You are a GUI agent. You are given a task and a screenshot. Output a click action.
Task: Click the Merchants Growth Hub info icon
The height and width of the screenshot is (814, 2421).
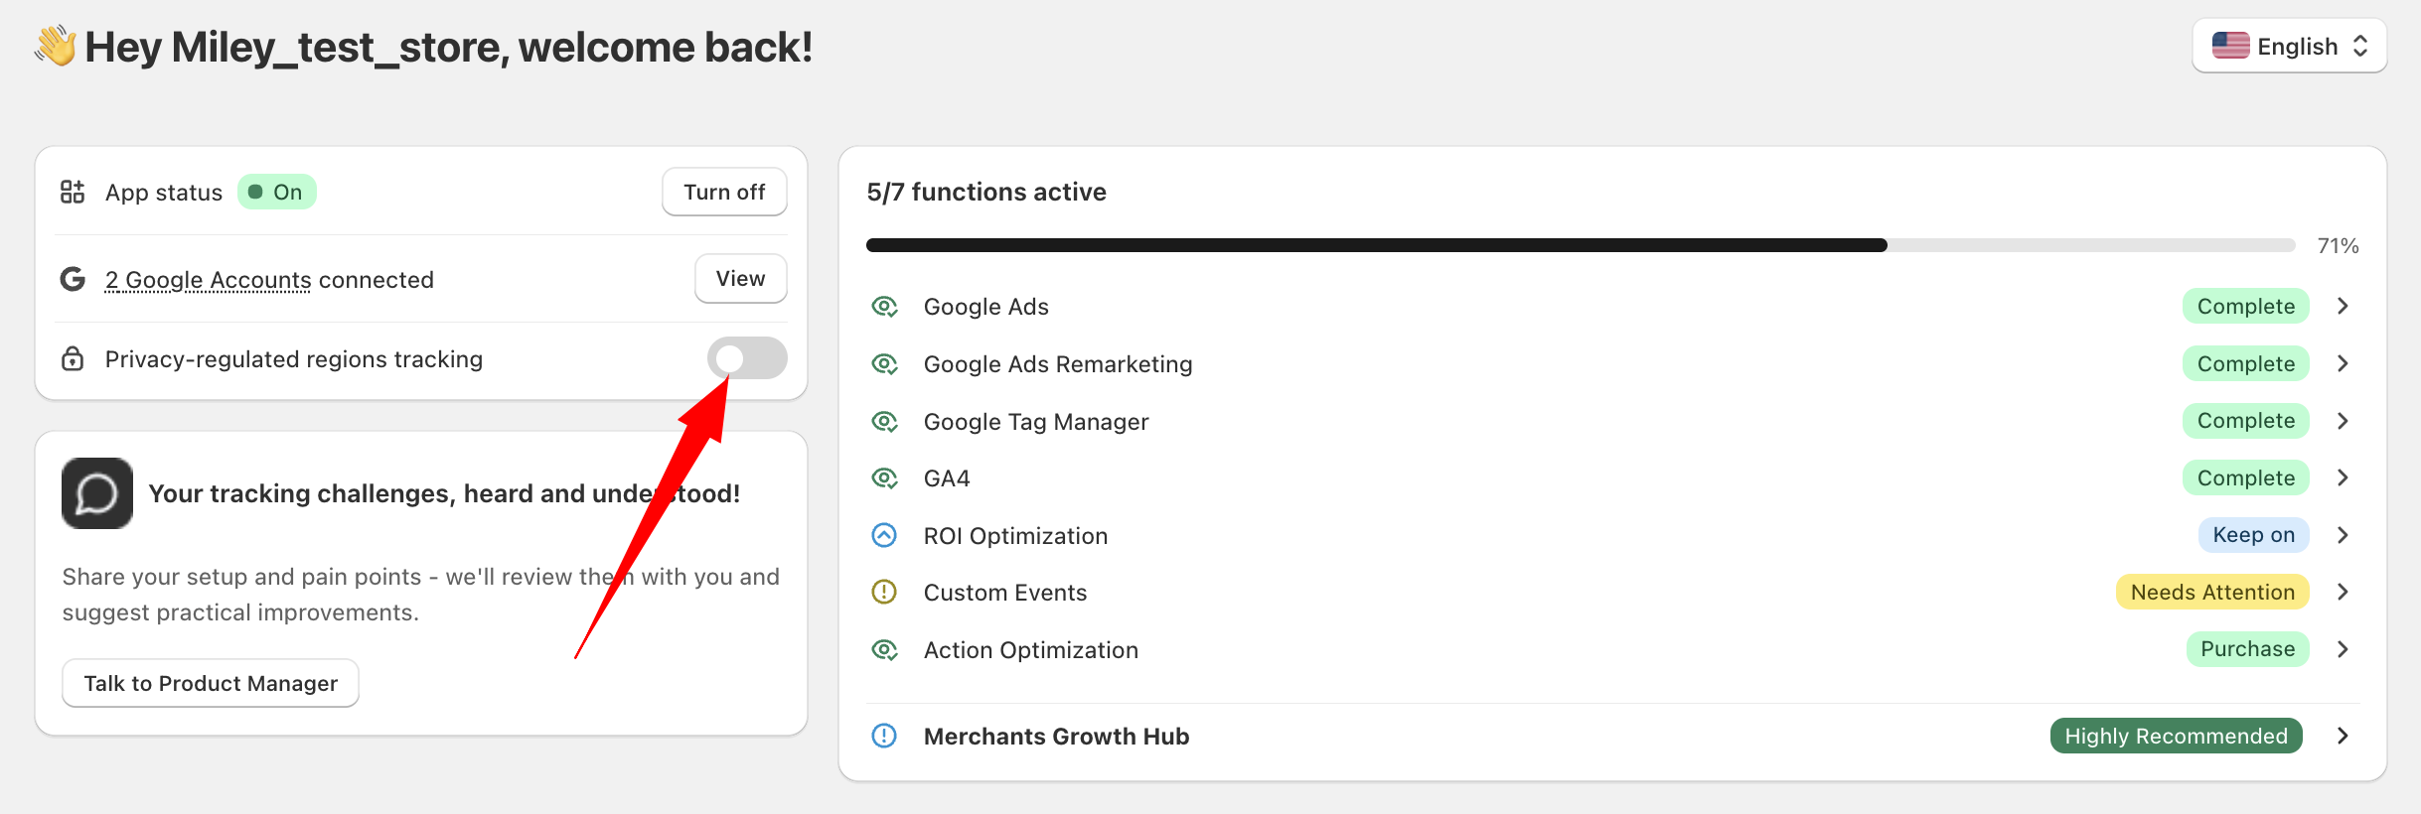(x=884, y=736)
